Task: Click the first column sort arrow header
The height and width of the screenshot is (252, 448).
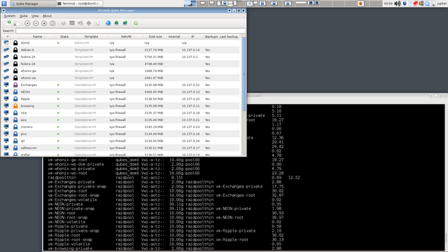Action: coord(8,36)
